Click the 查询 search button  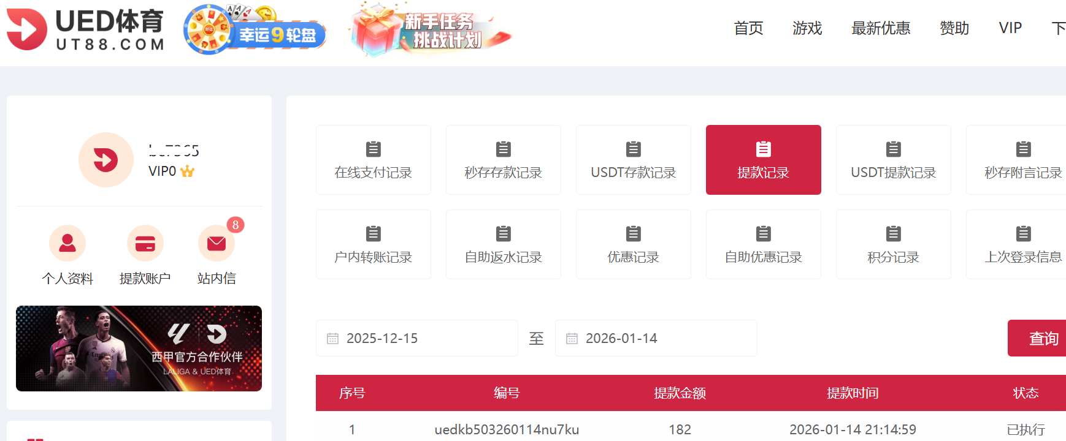[x=1037, y=338]
